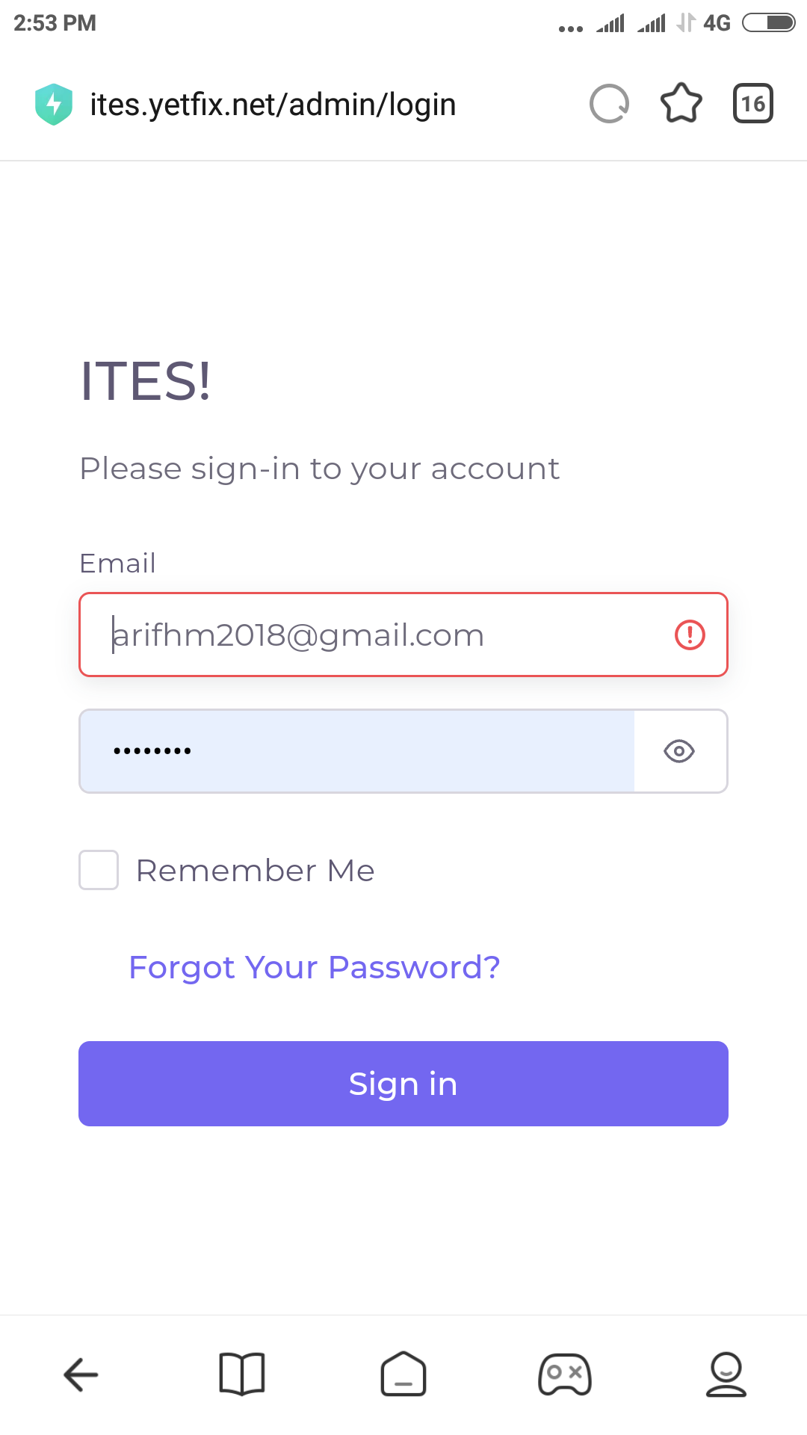Toggle password visibility with eye icon
Screen dimensions: 807x1435
(679, 751)
